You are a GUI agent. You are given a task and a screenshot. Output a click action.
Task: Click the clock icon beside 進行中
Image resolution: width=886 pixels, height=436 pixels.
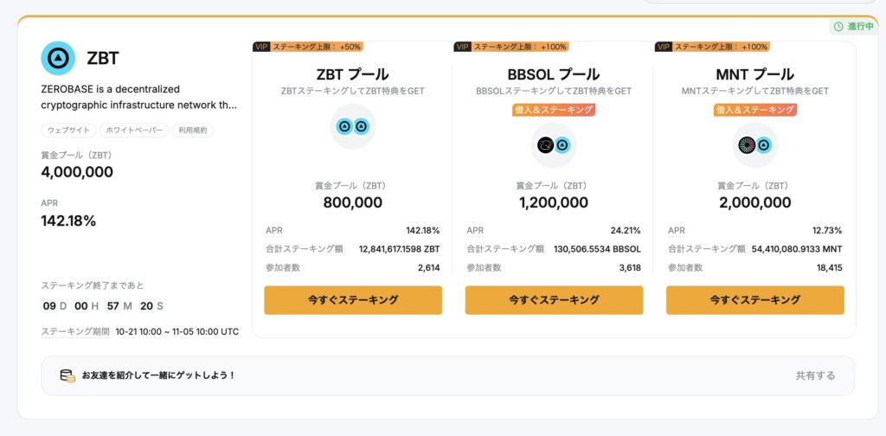(838, 27)
